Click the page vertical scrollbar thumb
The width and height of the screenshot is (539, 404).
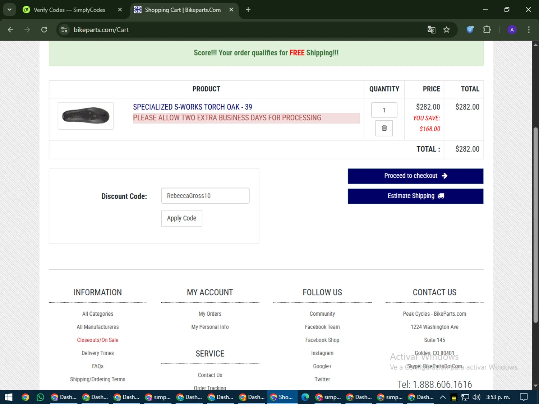click(x=535, y=225)
